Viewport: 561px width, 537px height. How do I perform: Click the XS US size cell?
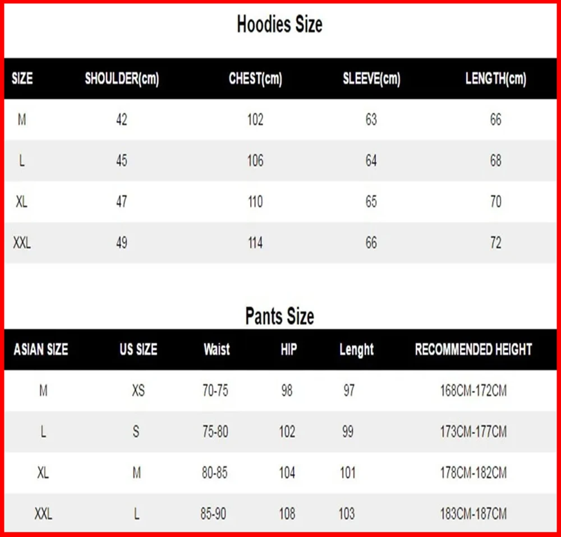pyautogui.click(x=138, y=391)
